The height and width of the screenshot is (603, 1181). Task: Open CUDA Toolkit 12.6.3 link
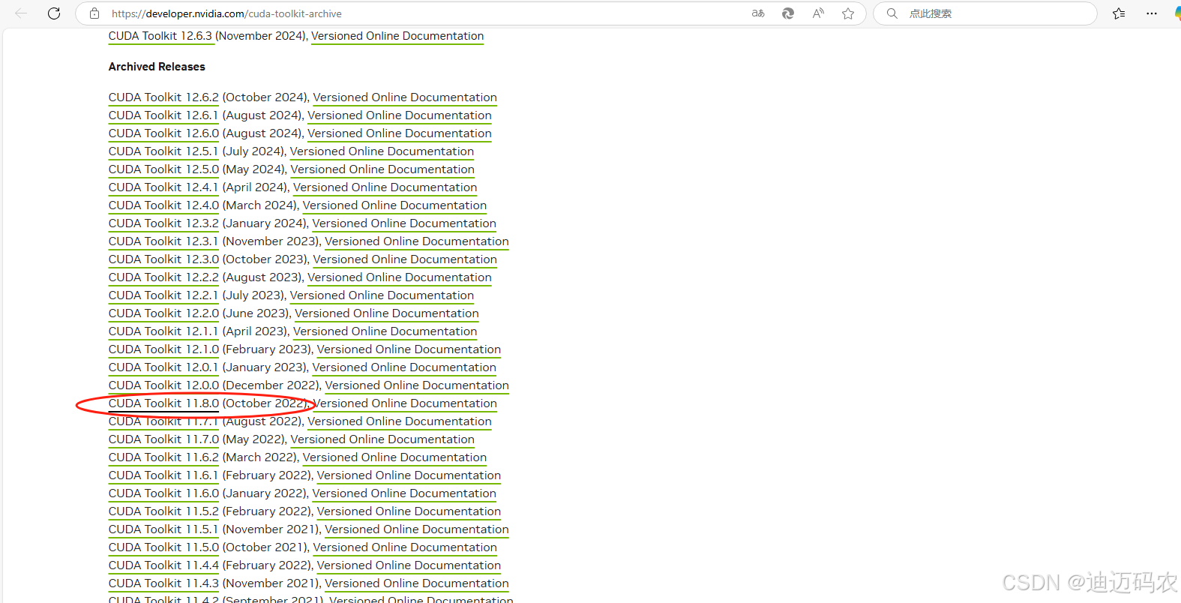160,36
